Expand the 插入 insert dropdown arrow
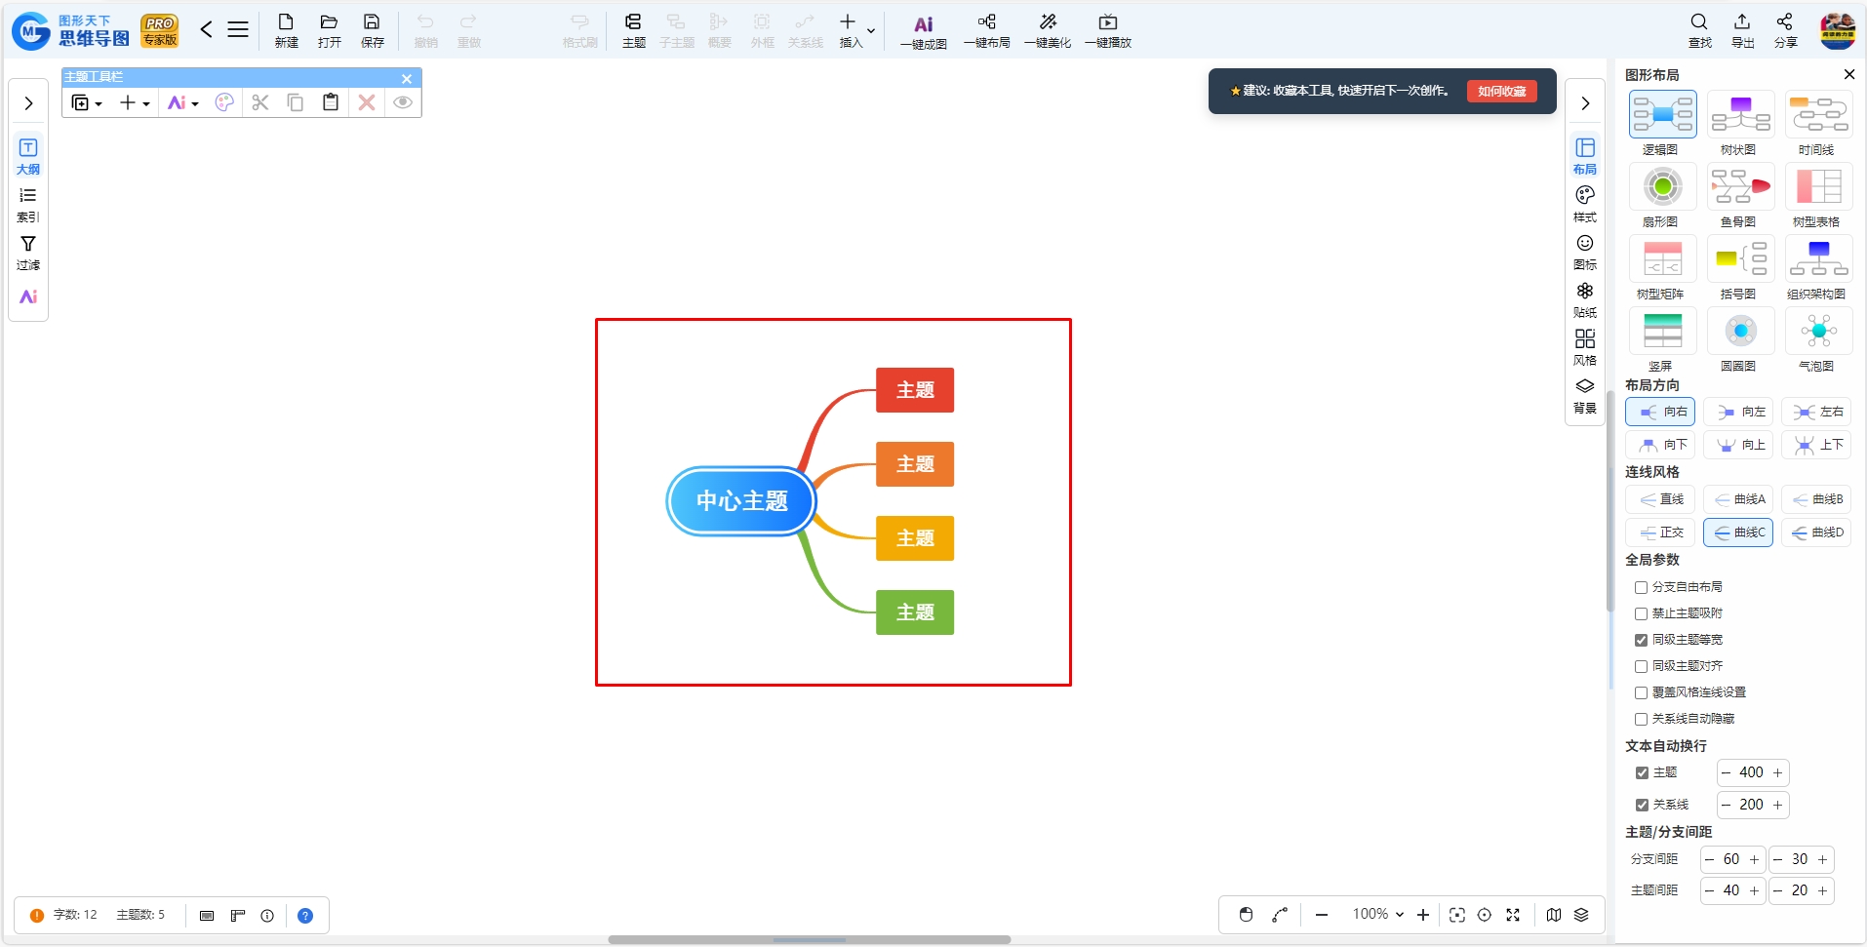1867x947 pixels. pos(871,30)
